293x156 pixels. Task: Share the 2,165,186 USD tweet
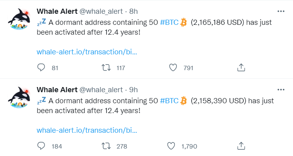(x=241, y=67)
